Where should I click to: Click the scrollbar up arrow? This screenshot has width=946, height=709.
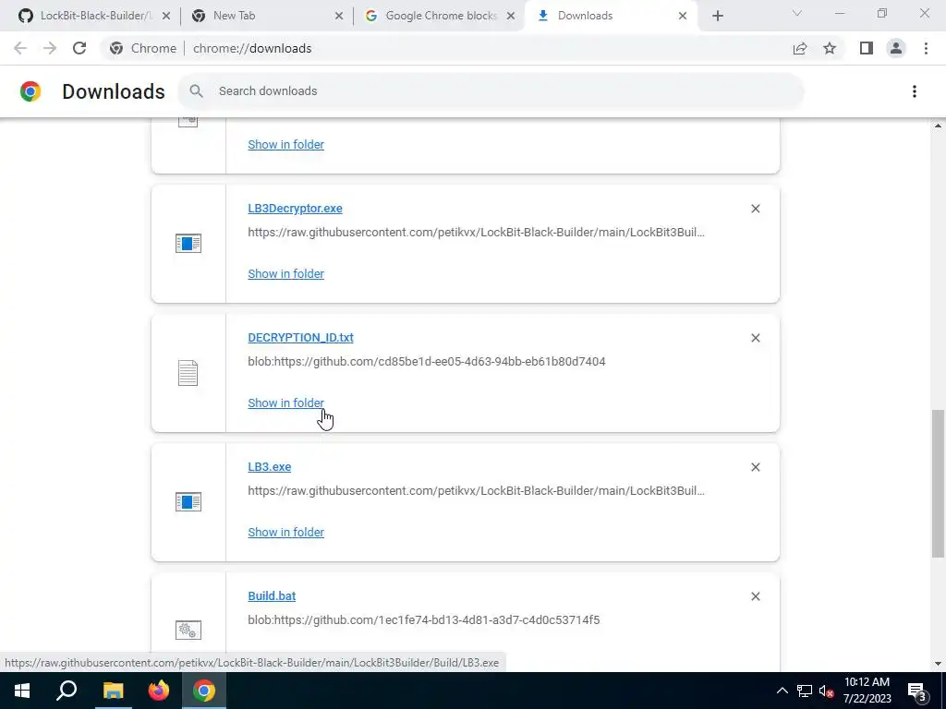click(x=938, y=126)
